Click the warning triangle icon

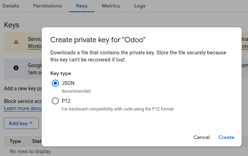click(16, 42)
